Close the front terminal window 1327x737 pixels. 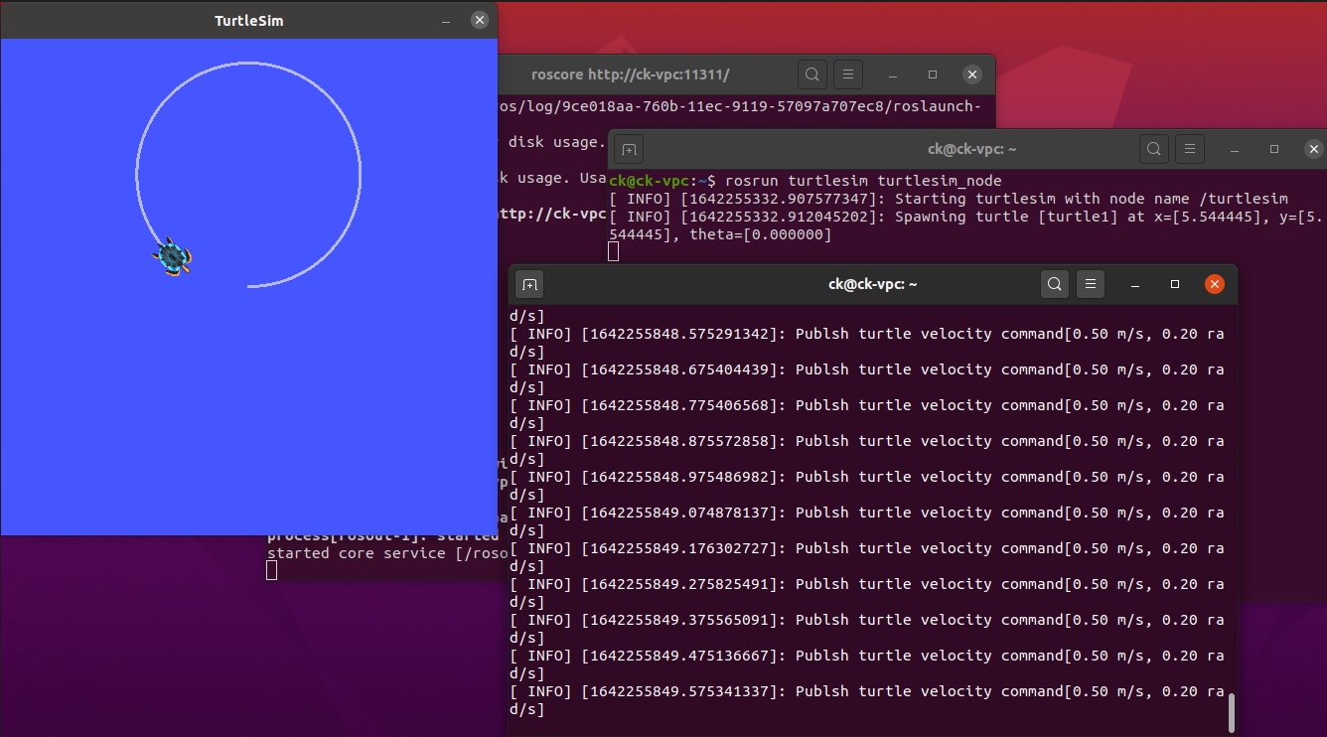(1214, 285)
